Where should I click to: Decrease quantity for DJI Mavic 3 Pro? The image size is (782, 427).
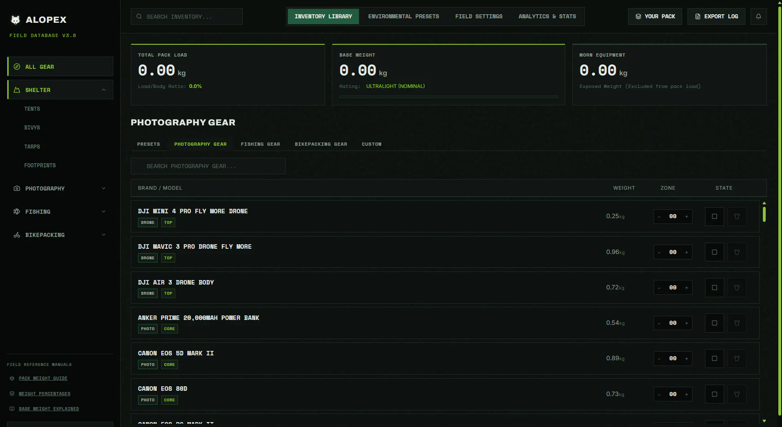click(659, 252)
